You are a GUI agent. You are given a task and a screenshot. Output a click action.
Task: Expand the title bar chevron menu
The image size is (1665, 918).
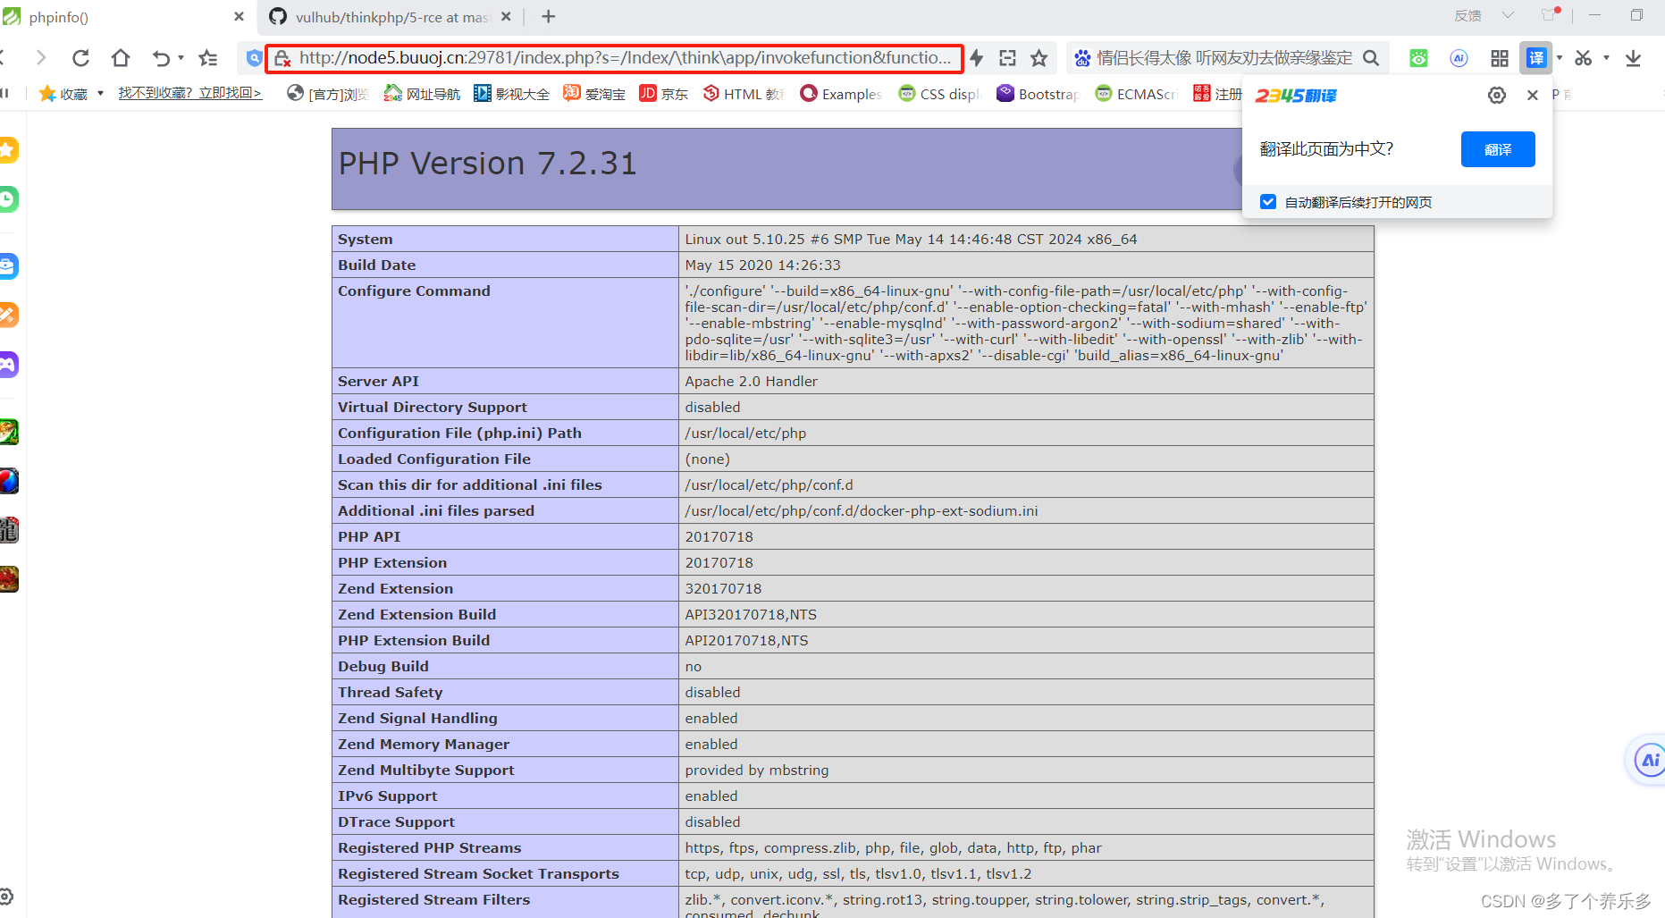[x=1508, y=15]
